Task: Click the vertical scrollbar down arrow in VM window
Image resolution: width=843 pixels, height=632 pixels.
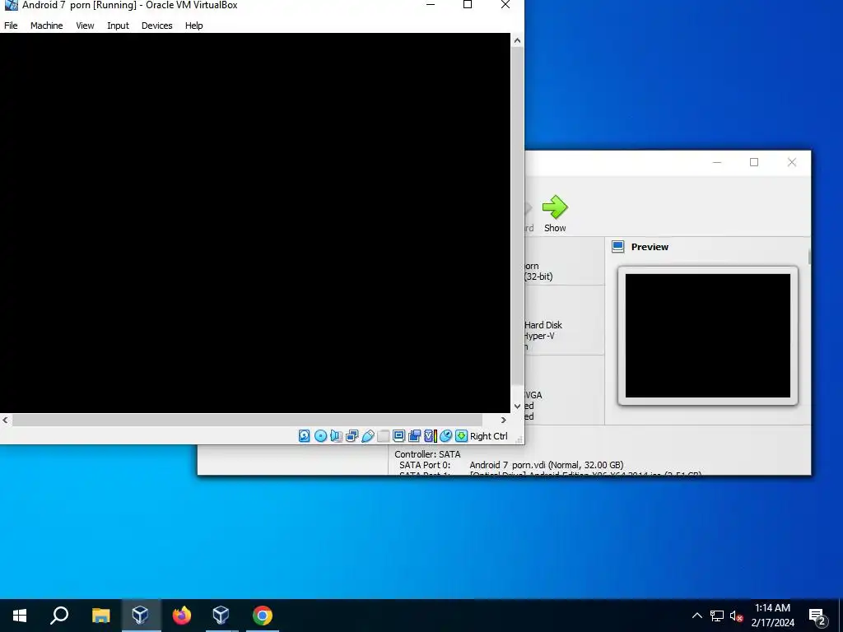Action: tap(517, 407)
